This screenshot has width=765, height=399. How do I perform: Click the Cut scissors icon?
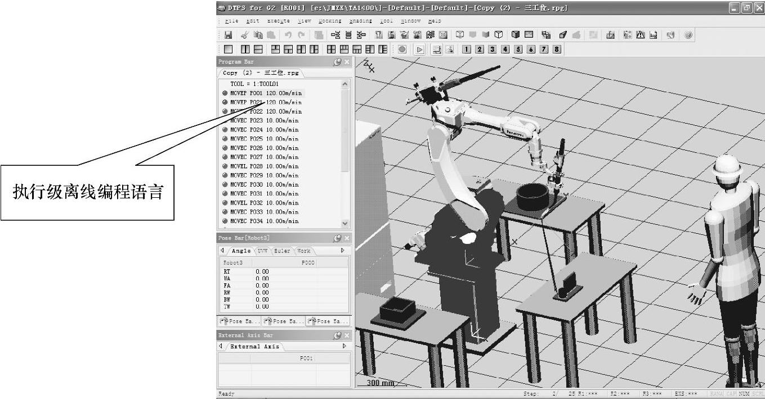tap(244, 35)
